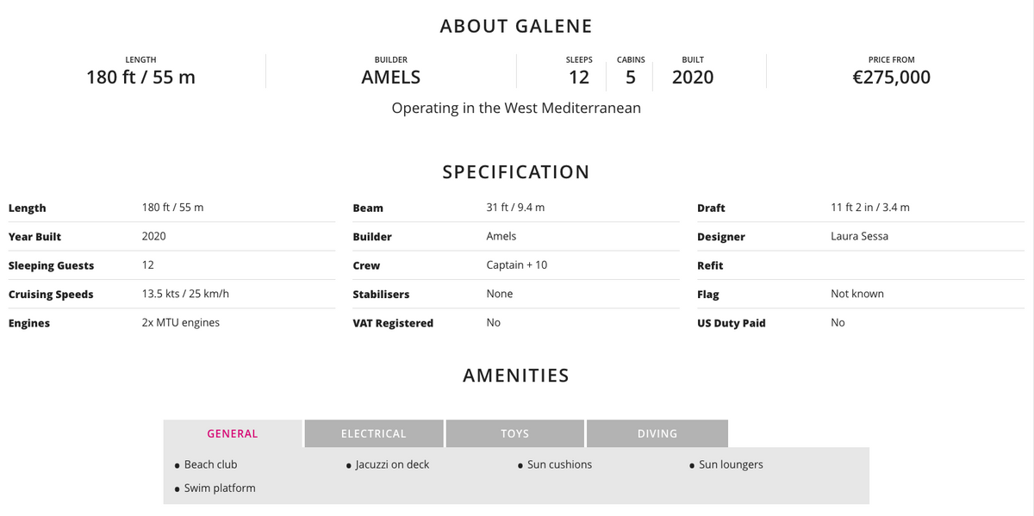Switch to the ELECTRICAL amenities tab
This screenshot has height=516, width=1034.
point(373,433)
